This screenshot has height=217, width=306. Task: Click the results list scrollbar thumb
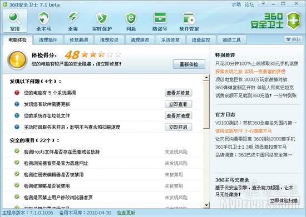point(206,105)
